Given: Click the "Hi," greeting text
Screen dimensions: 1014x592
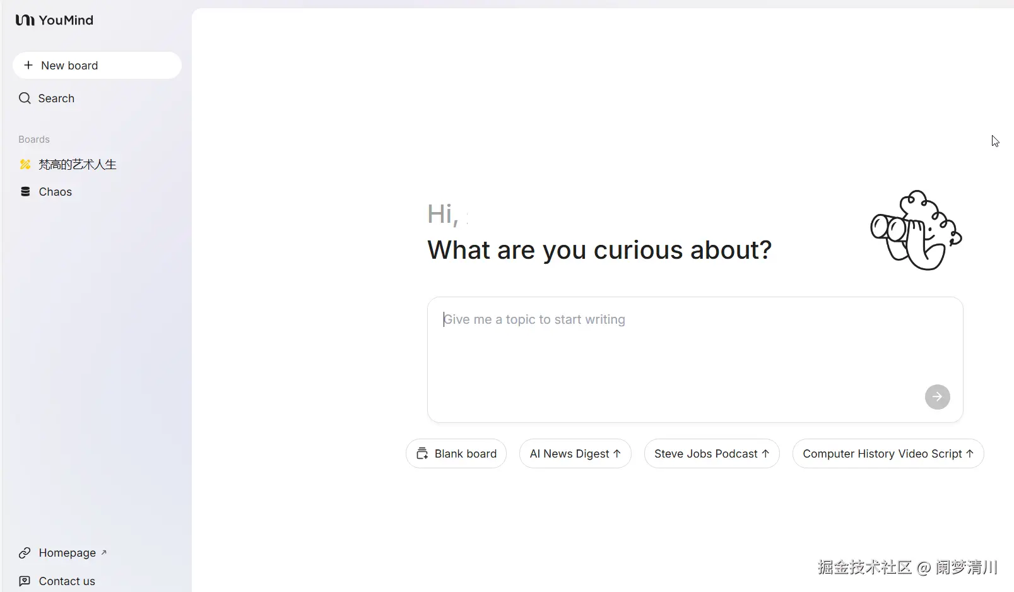Looking at the screenshot, I should (x=442, y=215).
